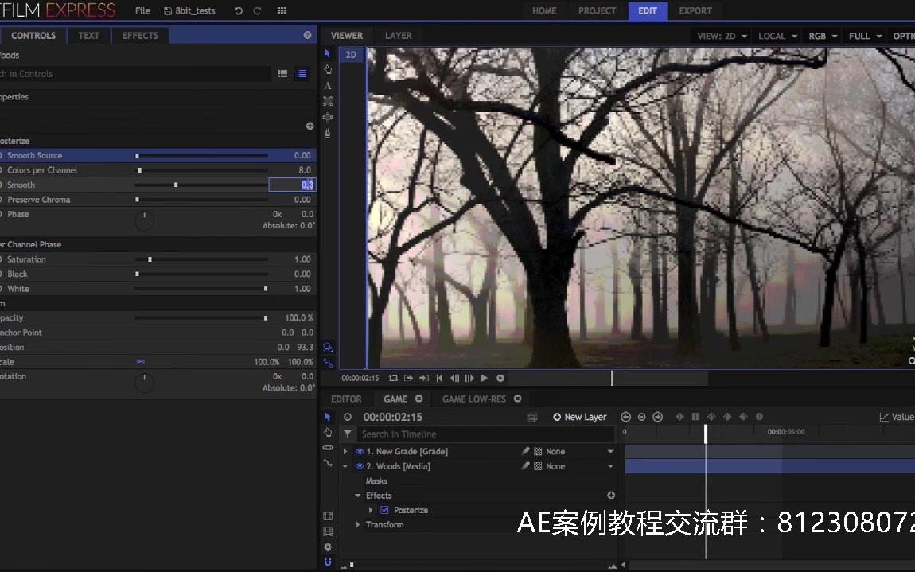This screenshot has width=915, height=572.
Task: Activate the Hand pan tool
Action: (x=327, y=69)
